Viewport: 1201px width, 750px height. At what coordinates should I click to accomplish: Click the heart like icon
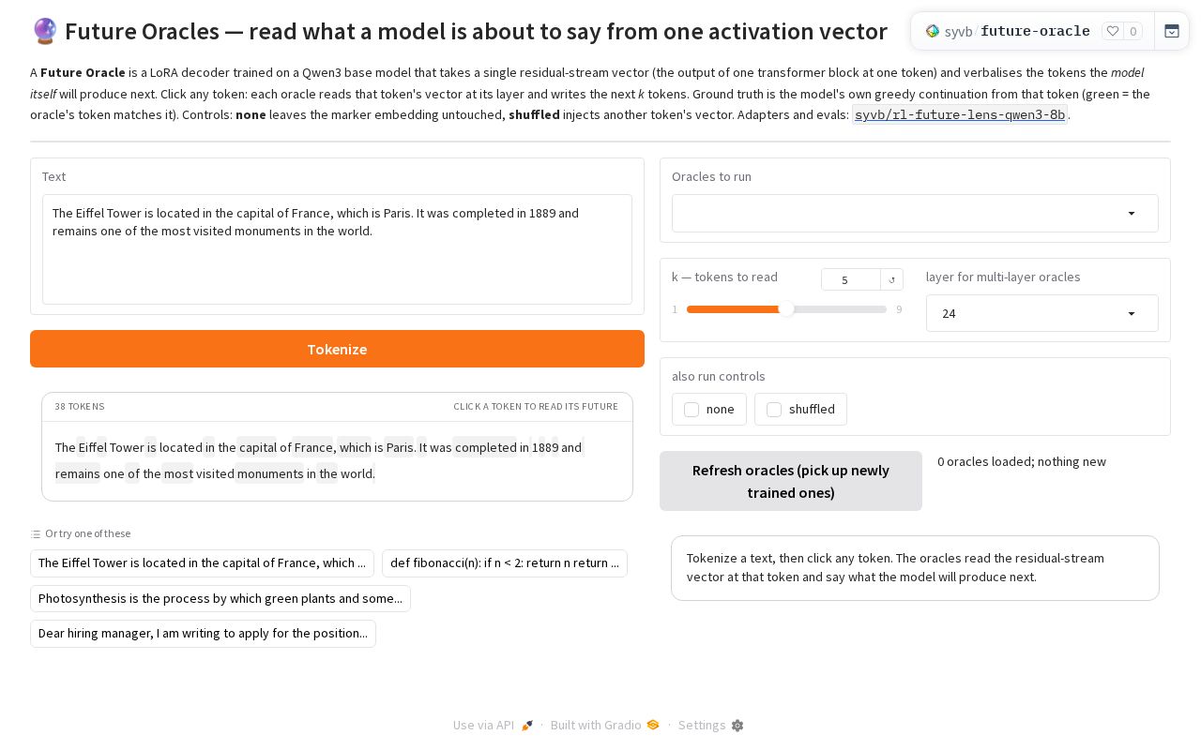point(1113,31)
